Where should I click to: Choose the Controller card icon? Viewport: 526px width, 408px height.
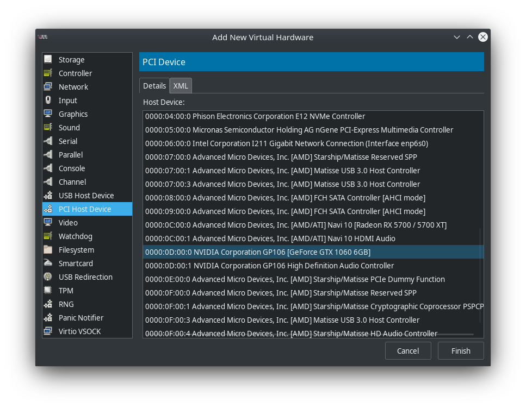tap(48, 73)
